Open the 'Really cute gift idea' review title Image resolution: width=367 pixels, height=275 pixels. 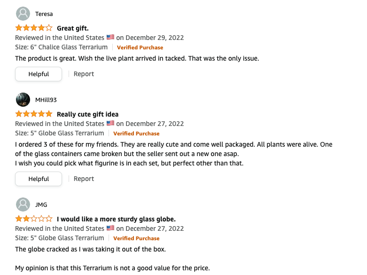click(88, 114)
